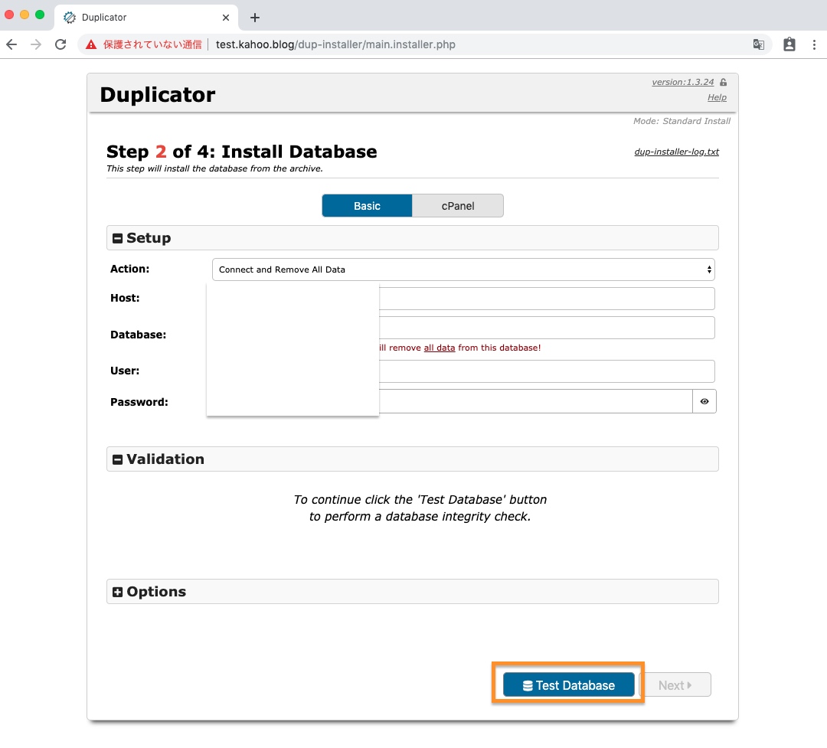Switch to the cPanel tab

pyautogui.click(x=458, y=206)
